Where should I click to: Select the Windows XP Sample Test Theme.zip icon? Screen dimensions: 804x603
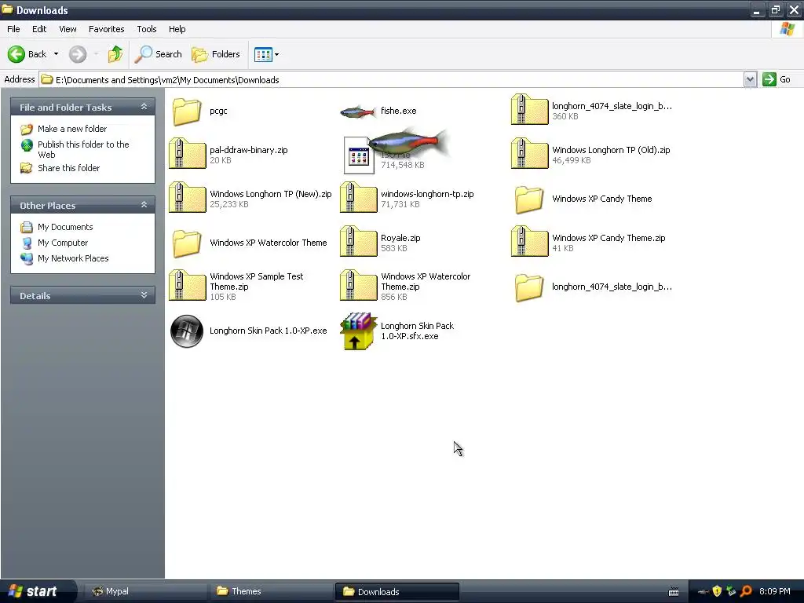point(187,286)
